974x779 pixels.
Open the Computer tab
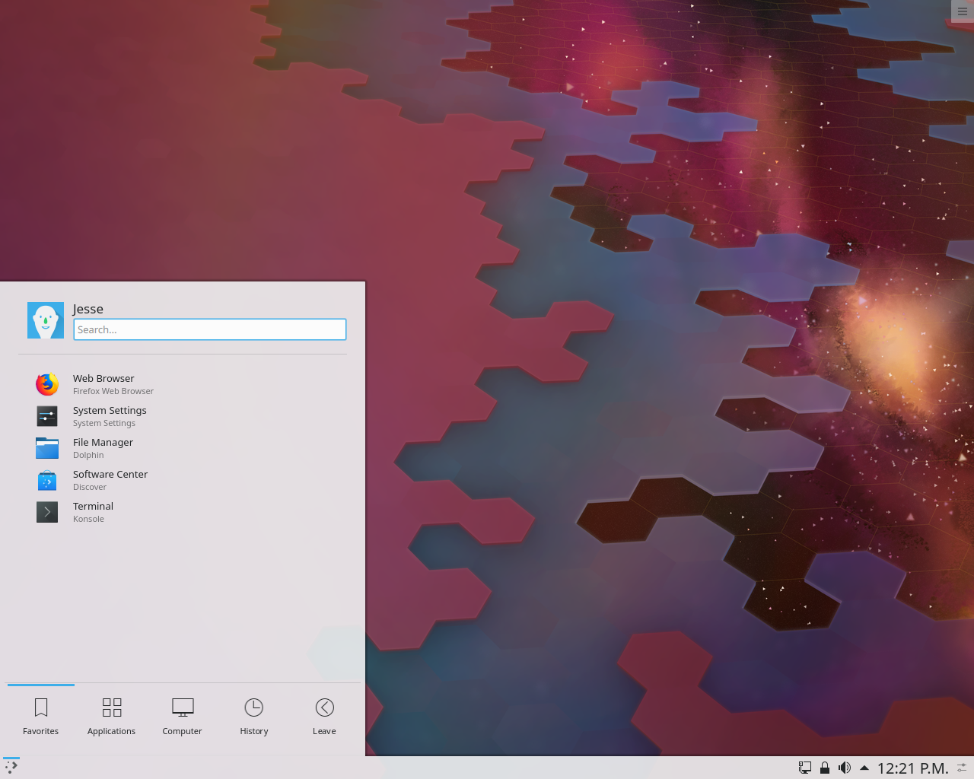183,717
